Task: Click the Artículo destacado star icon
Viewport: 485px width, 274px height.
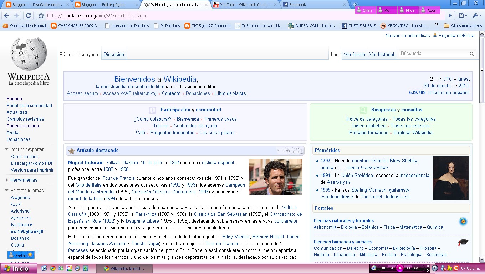Action: (71, 151)
